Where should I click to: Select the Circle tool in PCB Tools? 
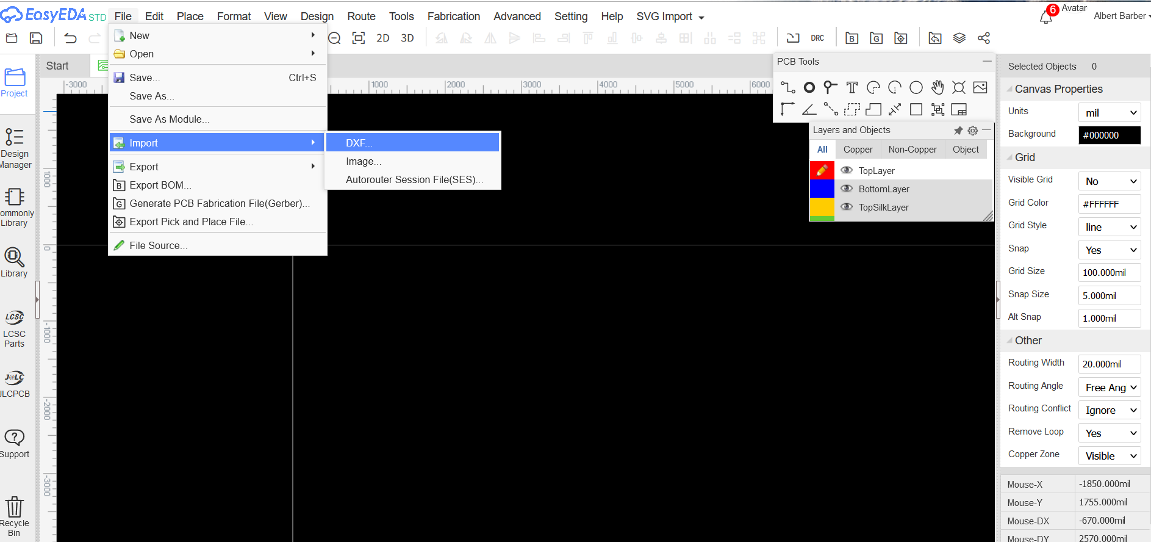click(916, 87)
